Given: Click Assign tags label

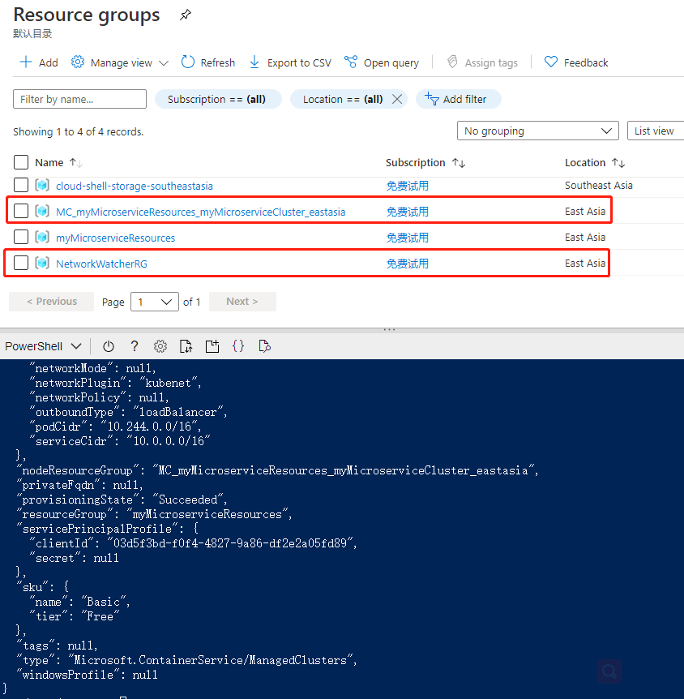Looking at the screenshot, I should coord(491,63).
